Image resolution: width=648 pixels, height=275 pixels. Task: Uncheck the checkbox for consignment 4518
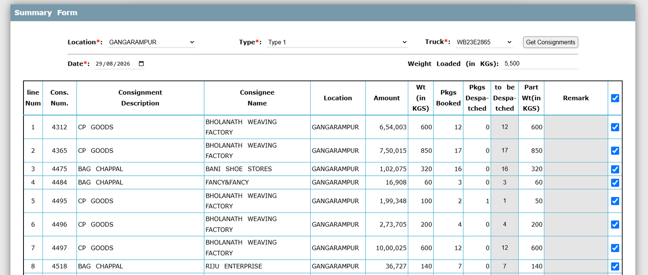[x=615, y=266]
